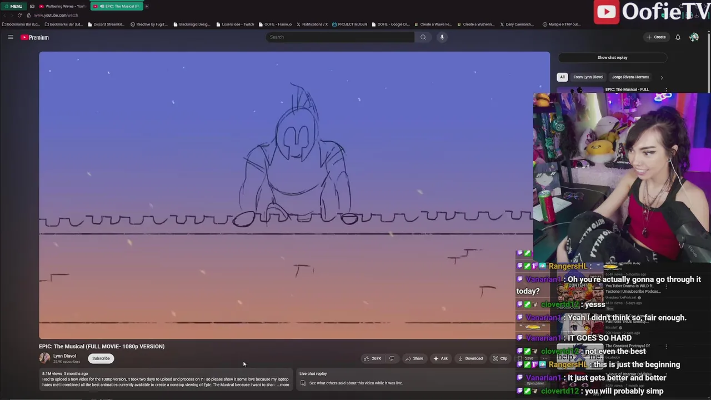The image size is (711, 400).
Task: Open the OOFIE - Google Drive bookmark
Action: pos(391,24)
